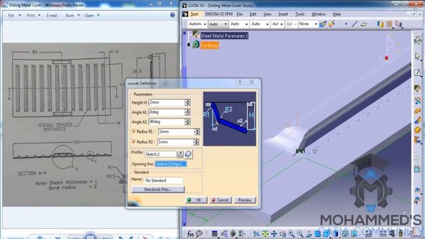Click the Zoom In magnifier icon
425x239 pixels.
coord(292,234)
